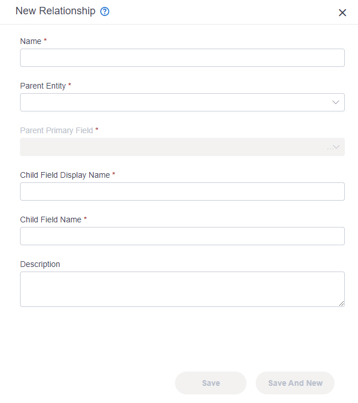The image size is (358, 403).
Task: Select the disabled Parent Primary Field box
Action: coord(182,147)
